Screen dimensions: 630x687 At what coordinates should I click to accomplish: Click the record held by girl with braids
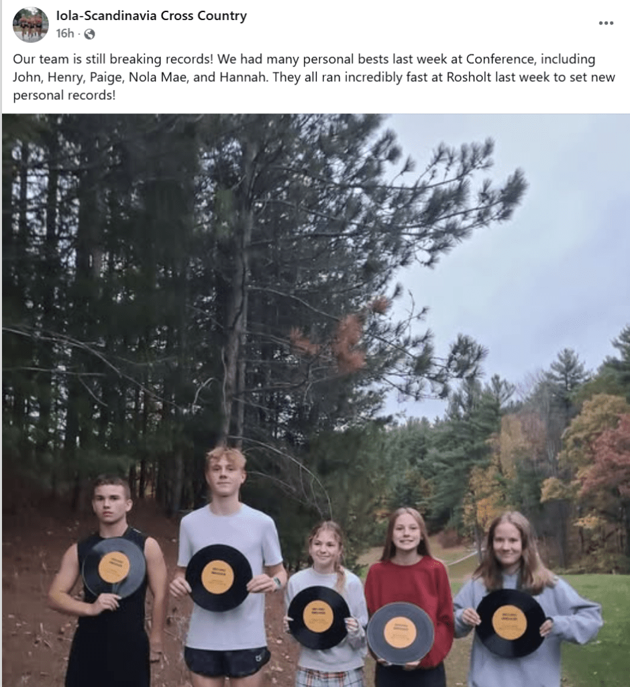pos(319,617)
